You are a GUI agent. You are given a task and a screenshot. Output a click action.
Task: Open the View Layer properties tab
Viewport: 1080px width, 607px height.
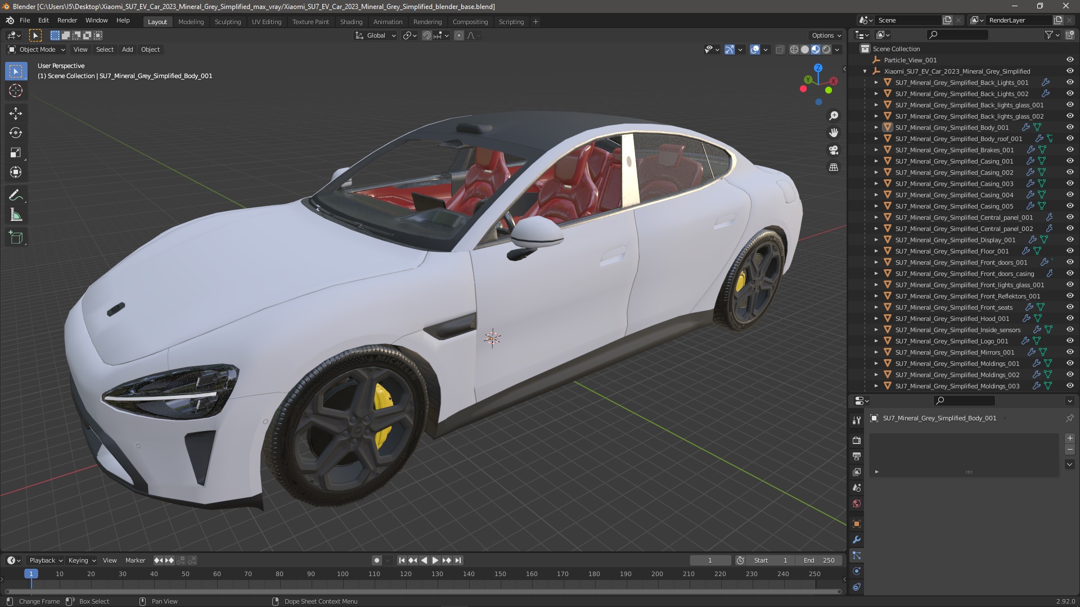coord(857,472)
